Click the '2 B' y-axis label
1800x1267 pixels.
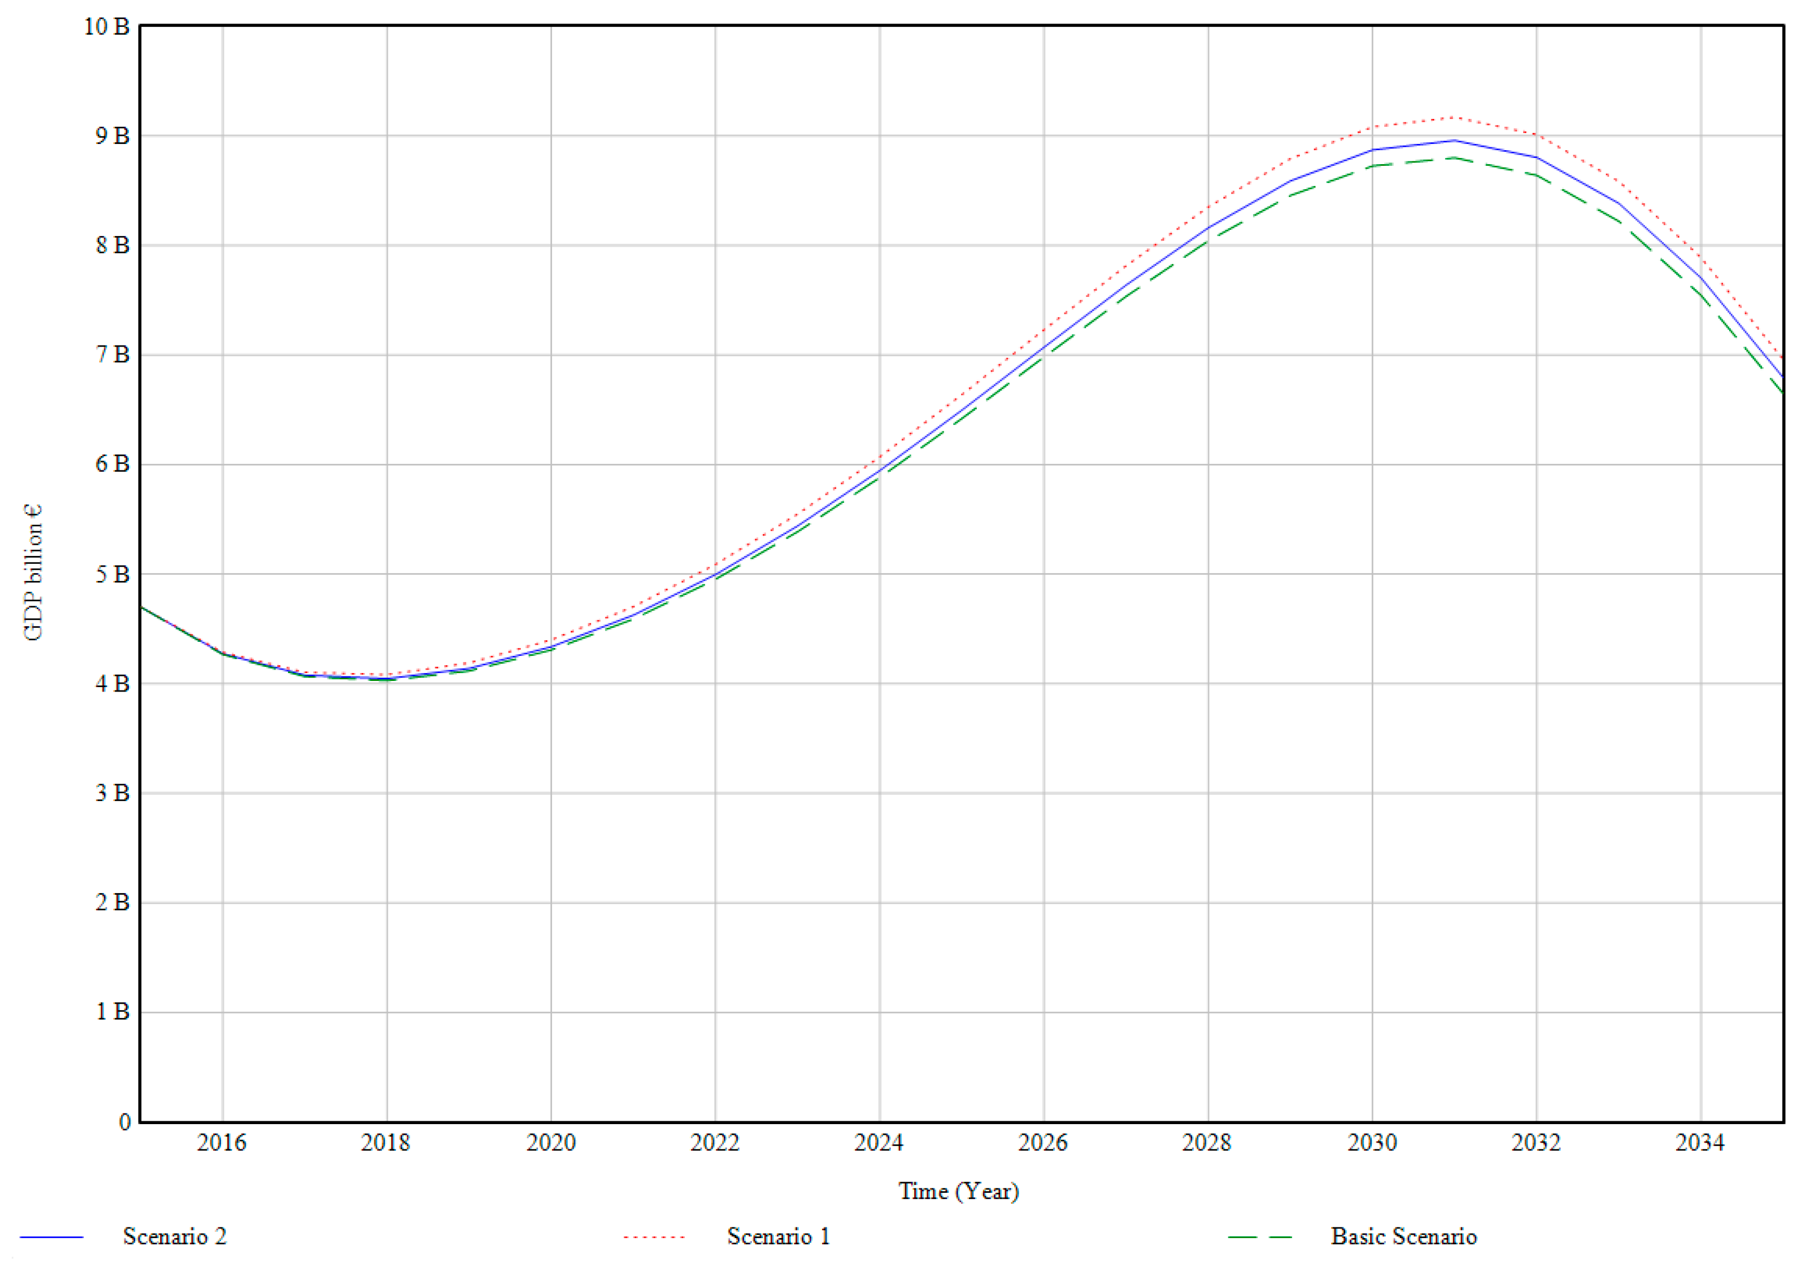point(113,903)
